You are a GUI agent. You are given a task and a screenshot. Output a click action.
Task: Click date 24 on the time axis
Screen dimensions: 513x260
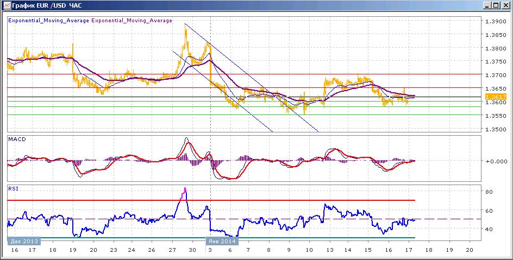(x=132, y=250)
